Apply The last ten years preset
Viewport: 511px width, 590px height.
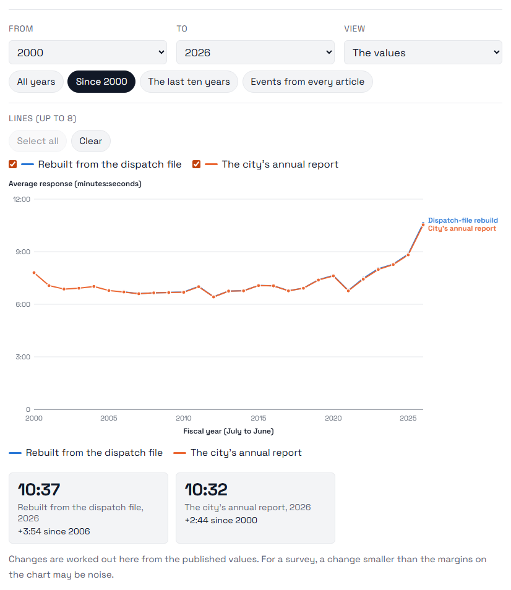point(189,82)
